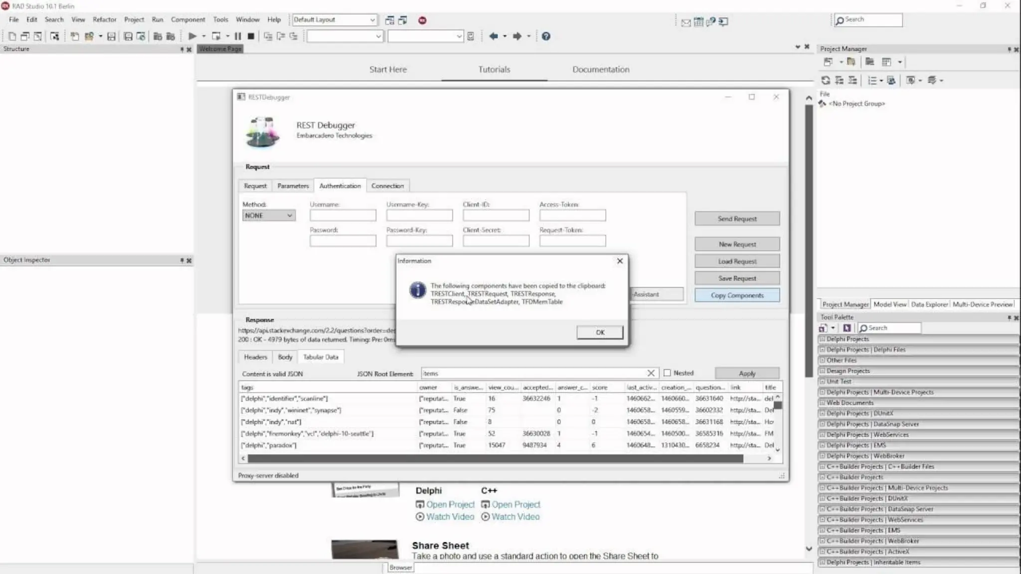Click the back navigation arrow icon

pos(494,36)
